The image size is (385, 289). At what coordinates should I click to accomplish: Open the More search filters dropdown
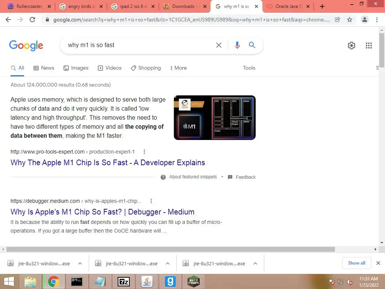178,68
